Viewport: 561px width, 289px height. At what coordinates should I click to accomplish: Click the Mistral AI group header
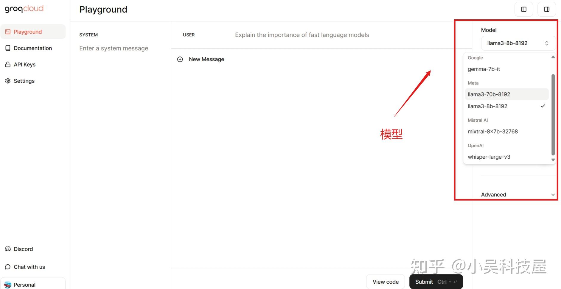pos(478,120)
